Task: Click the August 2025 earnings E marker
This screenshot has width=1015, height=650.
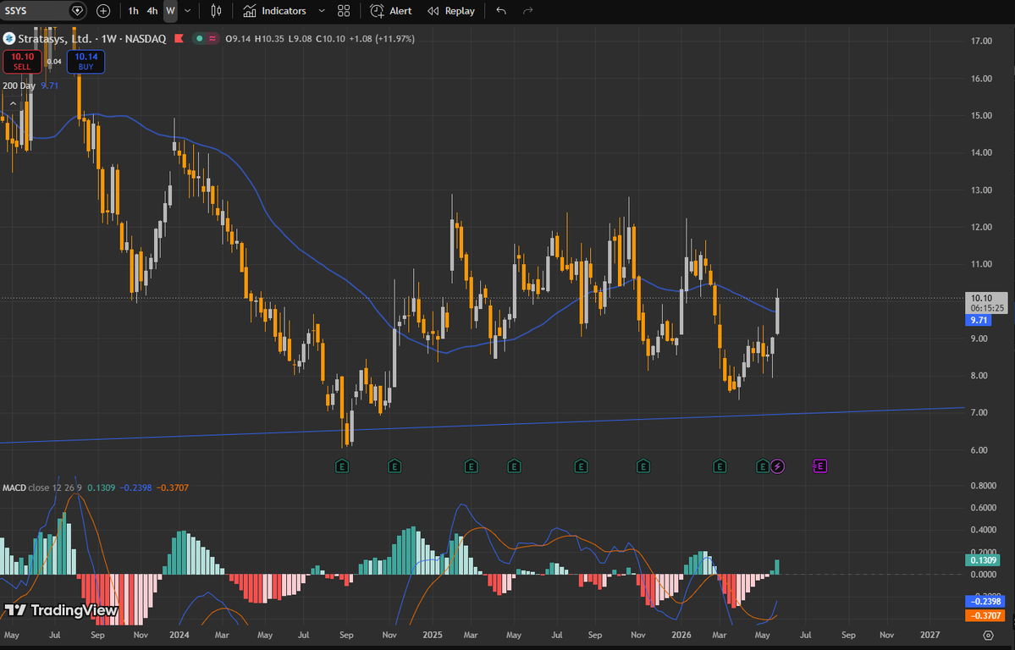Action: click(582, 465)
